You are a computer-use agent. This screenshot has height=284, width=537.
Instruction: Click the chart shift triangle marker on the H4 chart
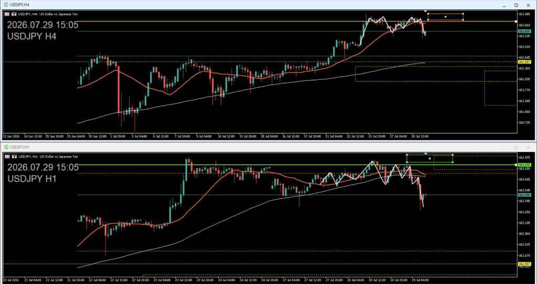tap(425, 12)
